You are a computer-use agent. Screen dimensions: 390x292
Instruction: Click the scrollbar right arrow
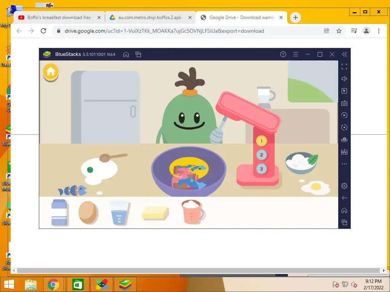coord(384,270)
